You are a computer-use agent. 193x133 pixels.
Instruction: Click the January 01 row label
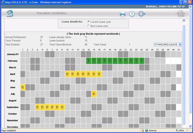13,54
